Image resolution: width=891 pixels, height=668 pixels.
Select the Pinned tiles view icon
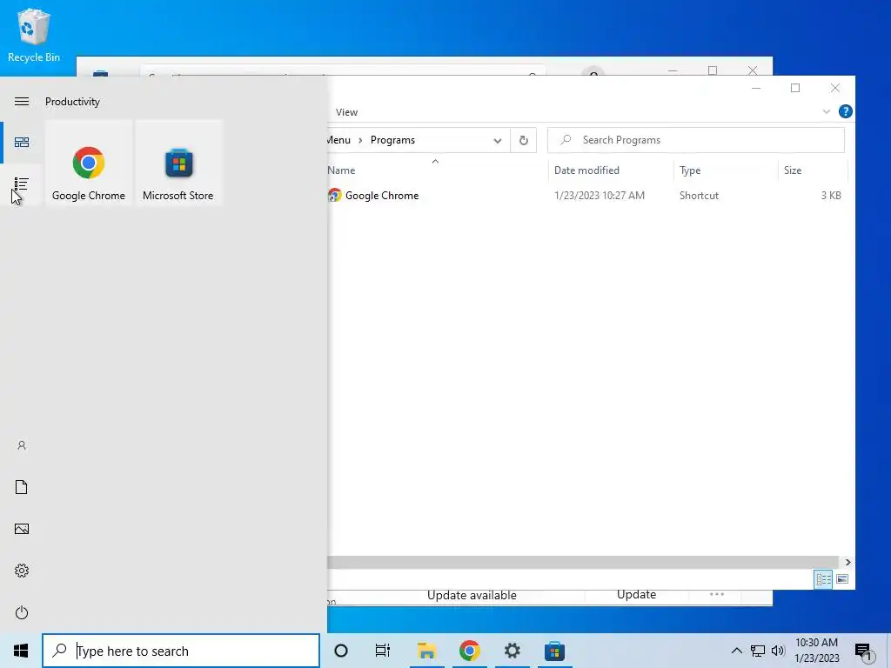click(x=22, y=142)
